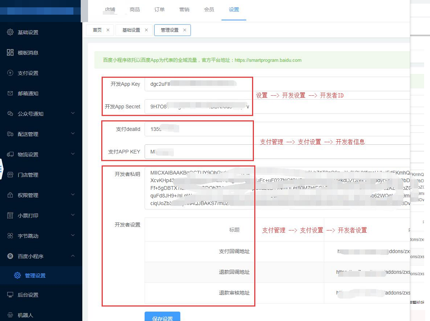Expand the 字节跳动 submenu chevron

(x=73, y=235)
